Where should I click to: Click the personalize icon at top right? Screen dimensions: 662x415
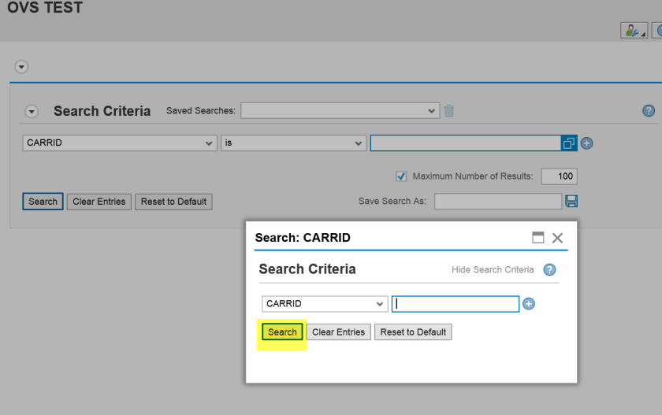633,31
